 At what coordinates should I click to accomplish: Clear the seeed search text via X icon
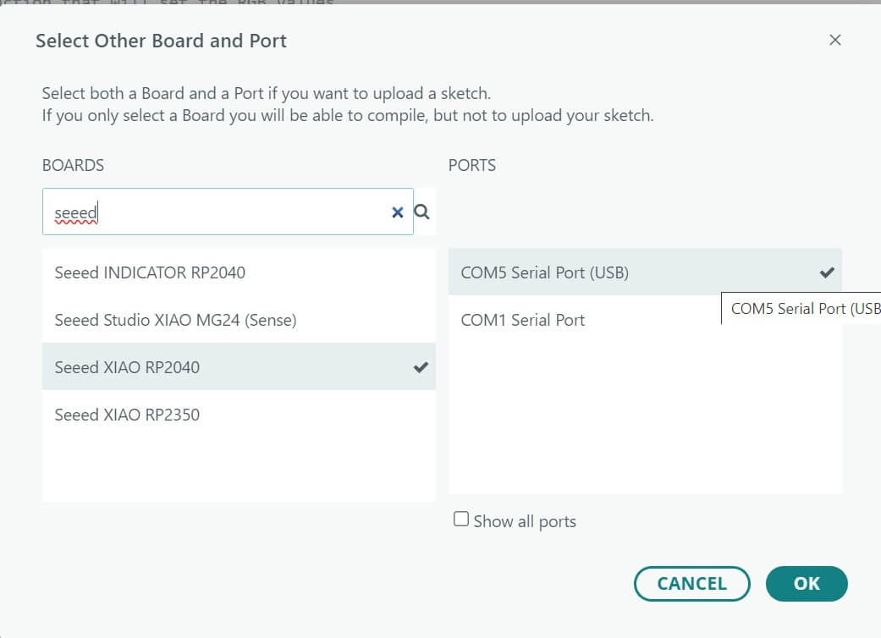(397, 212)
